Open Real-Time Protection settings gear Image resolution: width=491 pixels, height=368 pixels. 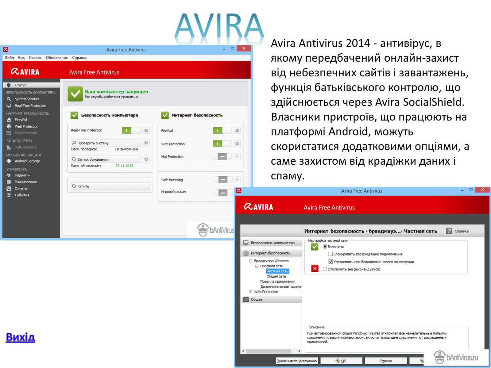pos(146,130)
